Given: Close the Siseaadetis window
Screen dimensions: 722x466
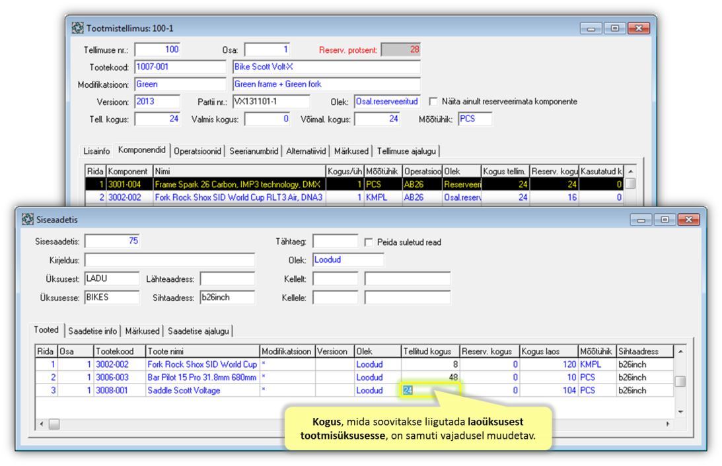Looking at the screenshot, I should coord(688,220).
